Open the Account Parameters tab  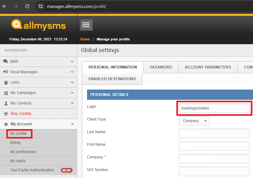pos(208,67)
